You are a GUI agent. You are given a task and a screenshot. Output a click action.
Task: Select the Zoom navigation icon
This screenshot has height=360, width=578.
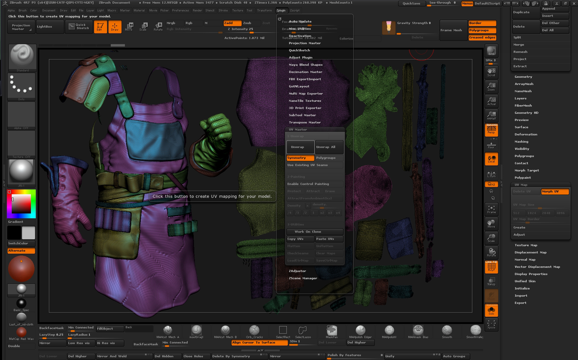coord(491,87)
